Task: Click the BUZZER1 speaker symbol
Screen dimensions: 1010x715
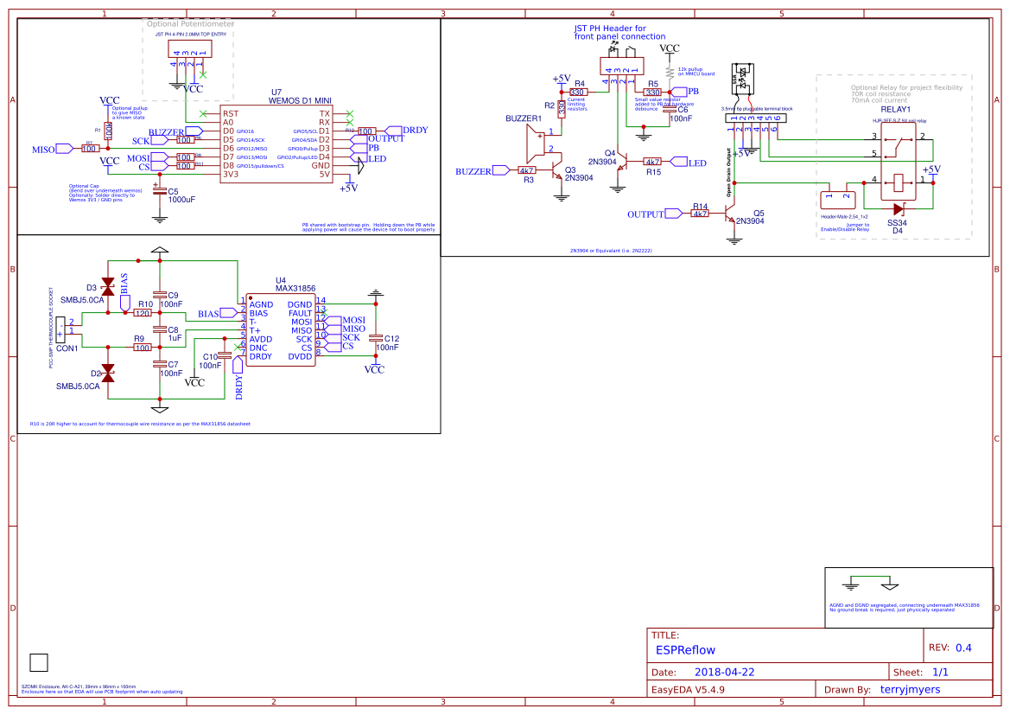Action: 536,144
